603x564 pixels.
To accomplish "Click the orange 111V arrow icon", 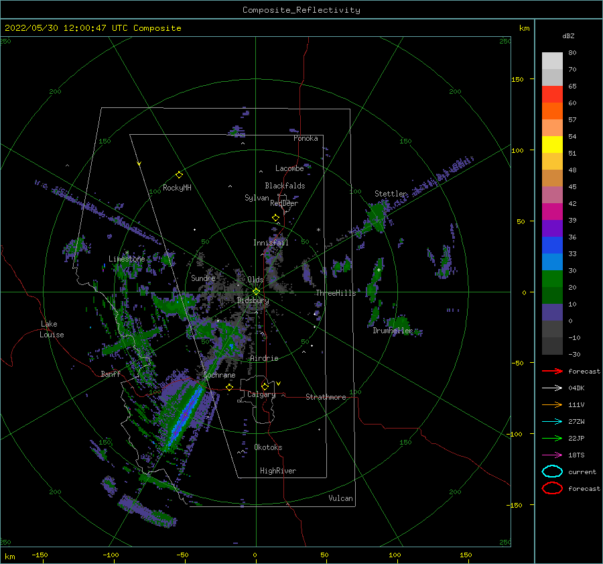I will 552,404.
